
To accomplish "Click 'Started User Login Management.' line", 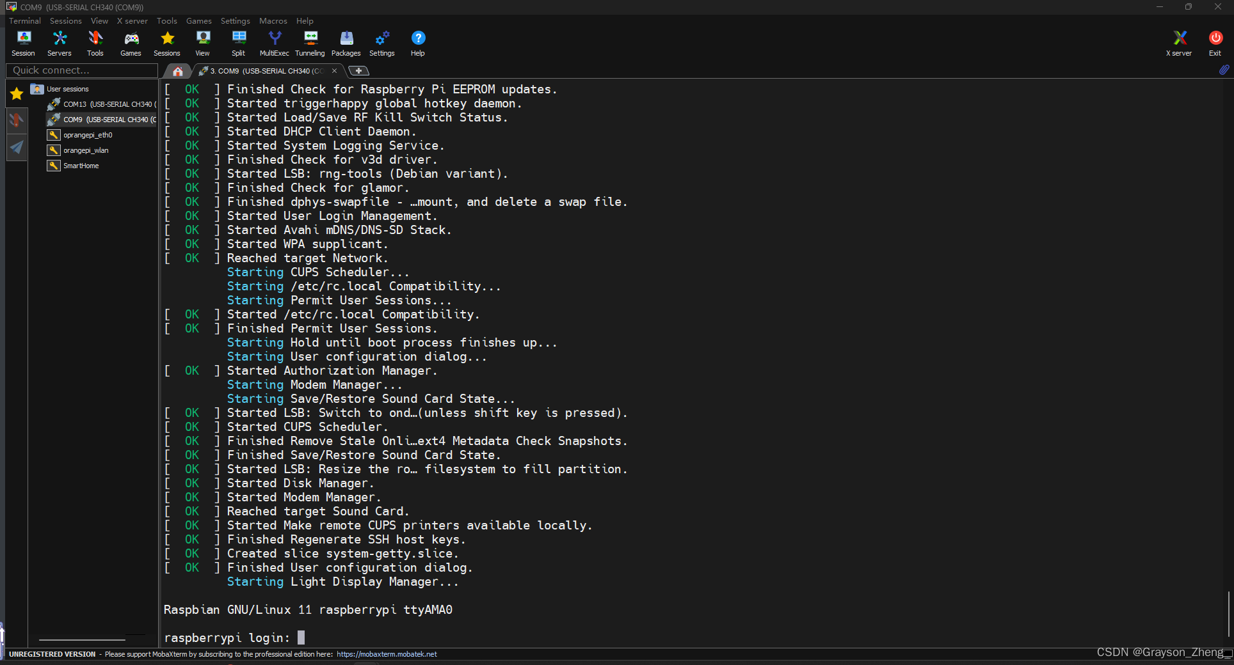I will (332, 216).
